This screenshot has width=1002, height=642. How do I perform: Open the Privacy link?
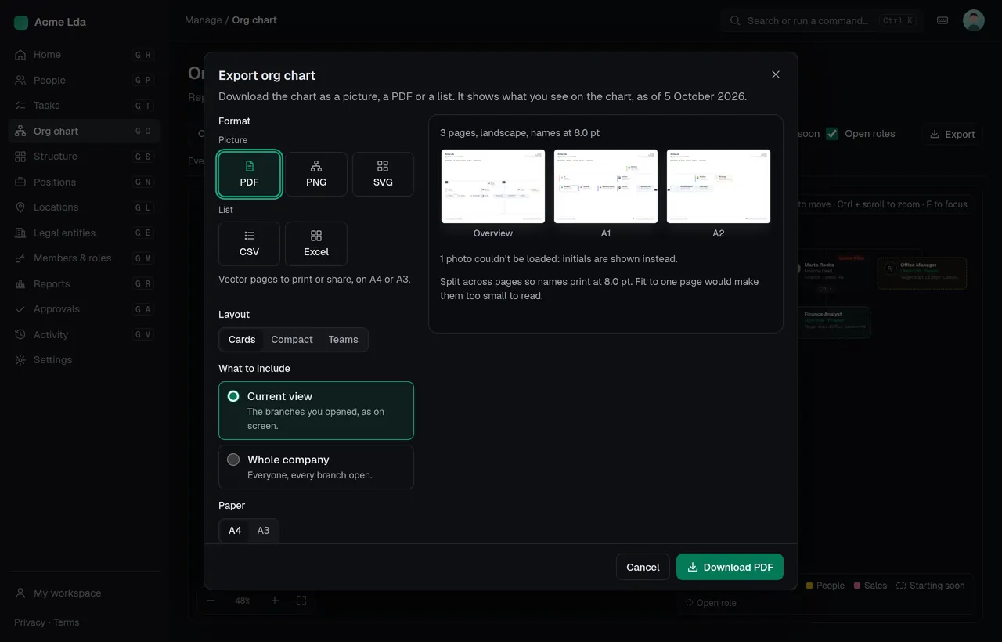click(30, 622)
